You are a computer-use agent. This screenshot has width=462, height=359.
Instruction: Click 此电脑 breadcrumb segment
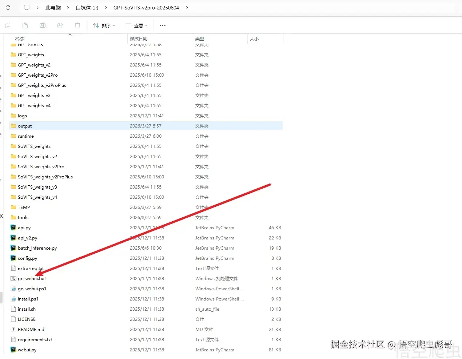pos(53,8)
